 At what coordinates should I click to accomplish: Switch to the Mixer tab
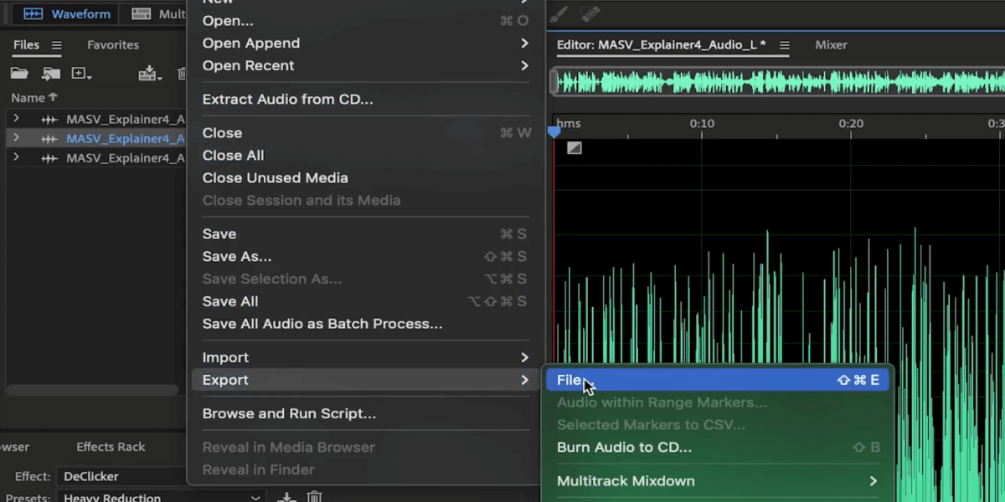[x=832, y=45]
